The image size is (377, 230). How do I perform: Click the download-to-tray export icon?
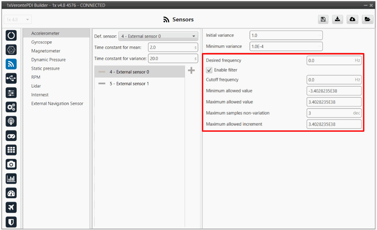pos(337,20)
